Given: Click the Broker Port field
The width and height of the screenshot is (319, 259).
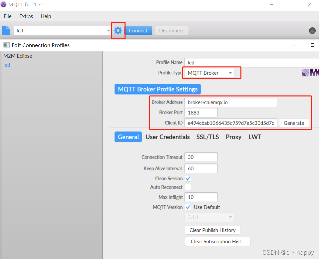Looking at the screenshot, I should (x=201, y=112).
